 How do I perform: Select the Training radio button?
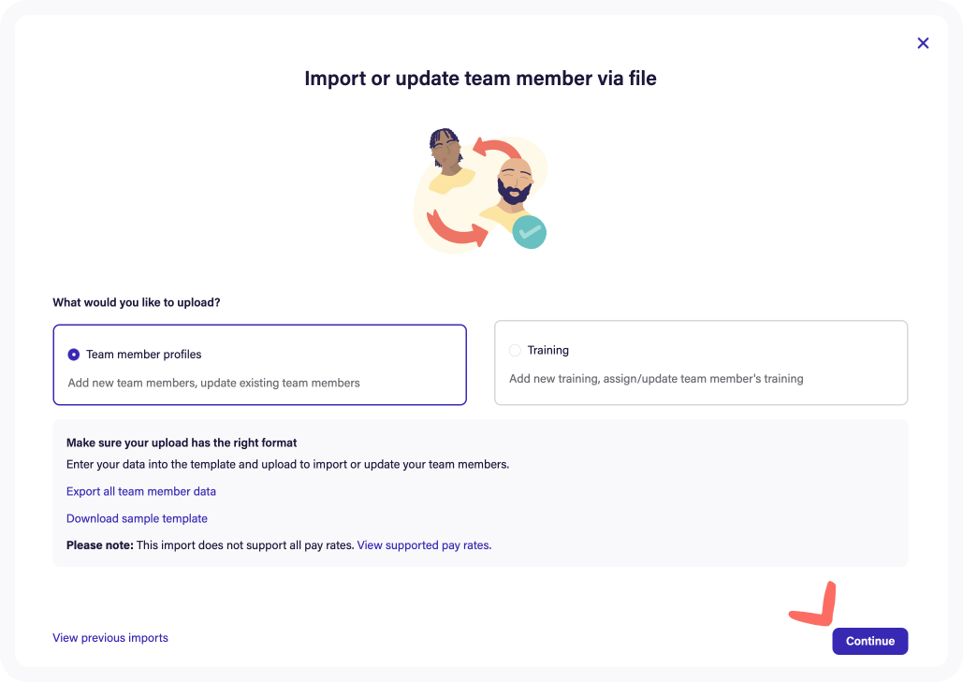click(515, 350)
